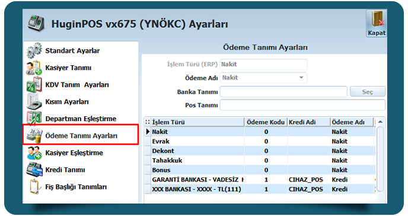This screenshot has width=408, height=216.
Task: Click Kredi cell in XXX BANKASI row
Action: point(353,189)
